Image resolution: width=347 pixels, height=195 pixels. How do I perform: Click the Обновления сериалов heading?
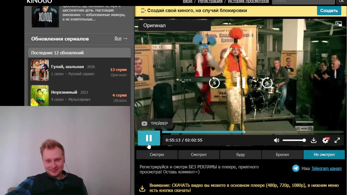coord(60,39)
